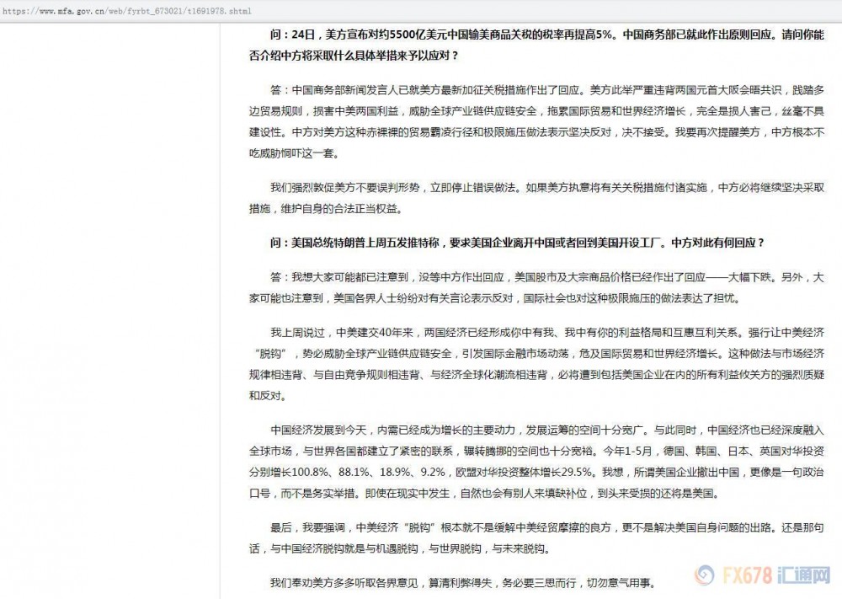Click the line starting '全球市场，与世界各国都建立了'

pos(536,452)
